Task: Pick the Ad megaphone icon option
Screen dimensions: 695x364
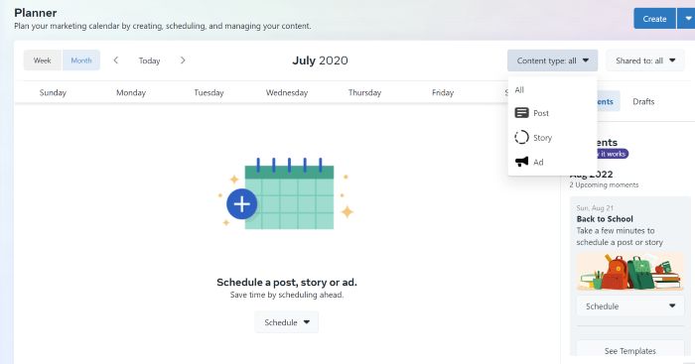Action: coord(521,162)
